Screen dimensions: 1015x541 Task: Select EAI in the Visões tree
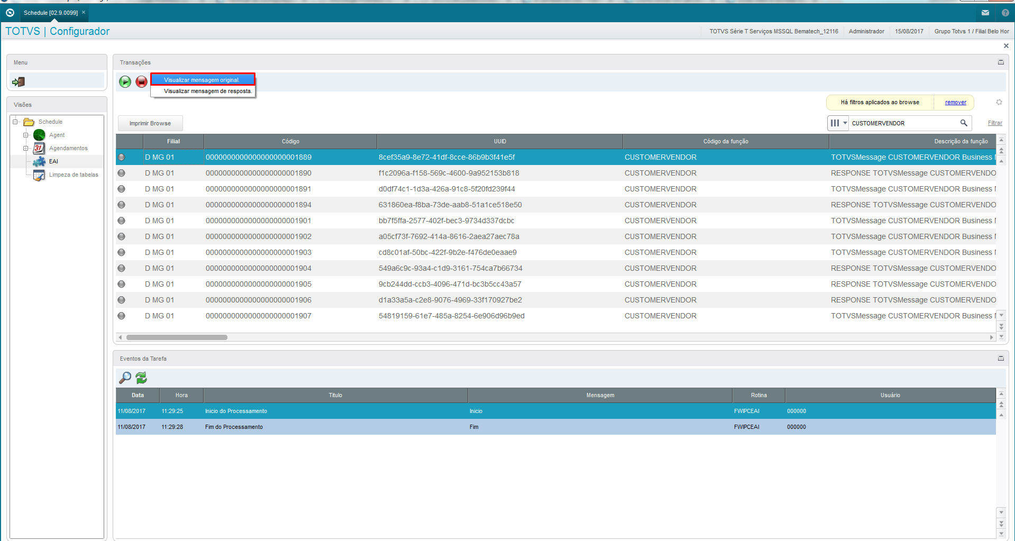tap(53, 161)
